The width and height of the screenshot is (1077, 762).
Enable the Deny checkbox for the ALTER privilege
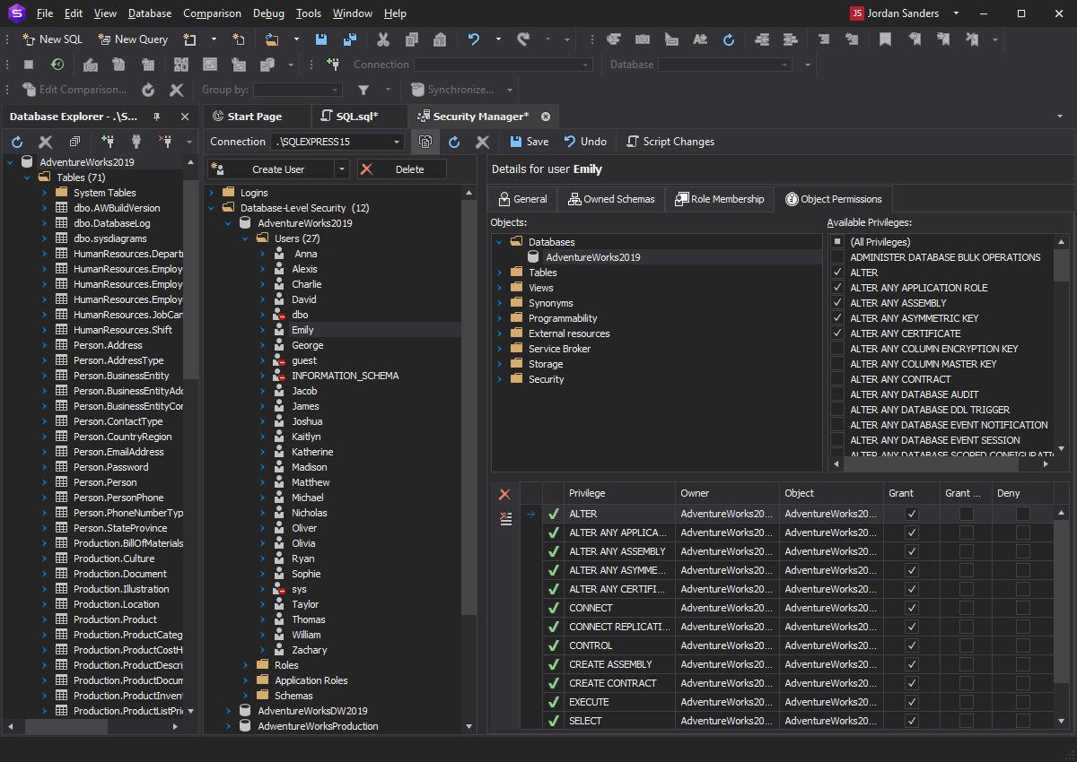(x=1022, y=513)
